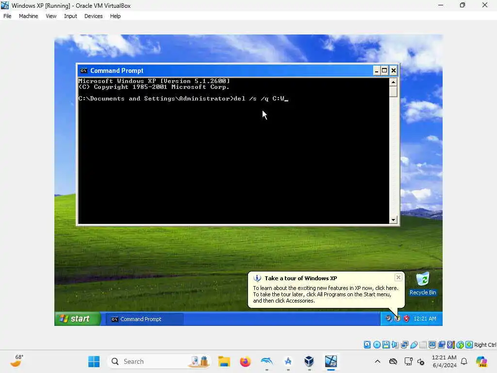Image resolution: width=497 pixels, height=373 pixels.
Task: Expand the hidden system tray icons
Action: (x=378, y=361)
